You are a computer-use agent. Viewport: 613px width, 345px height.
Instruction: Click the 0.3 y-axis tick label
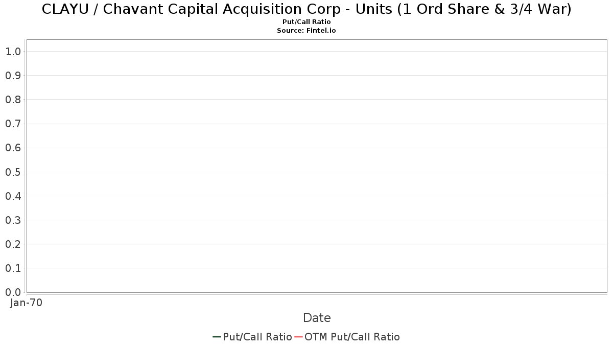point(13,220)
